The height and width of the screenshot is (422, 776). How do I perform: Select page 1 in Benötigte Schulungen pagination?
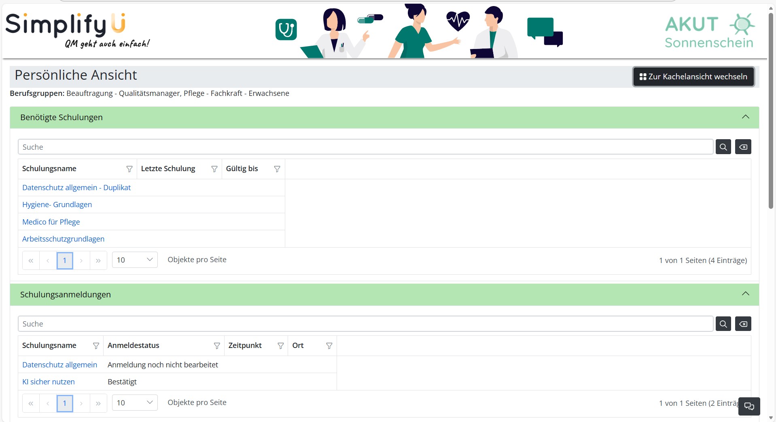coord(65,261)
